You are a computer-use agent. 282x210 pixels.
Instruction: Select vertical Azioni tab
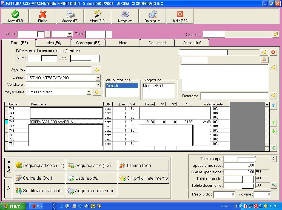[x=8, y=167]
